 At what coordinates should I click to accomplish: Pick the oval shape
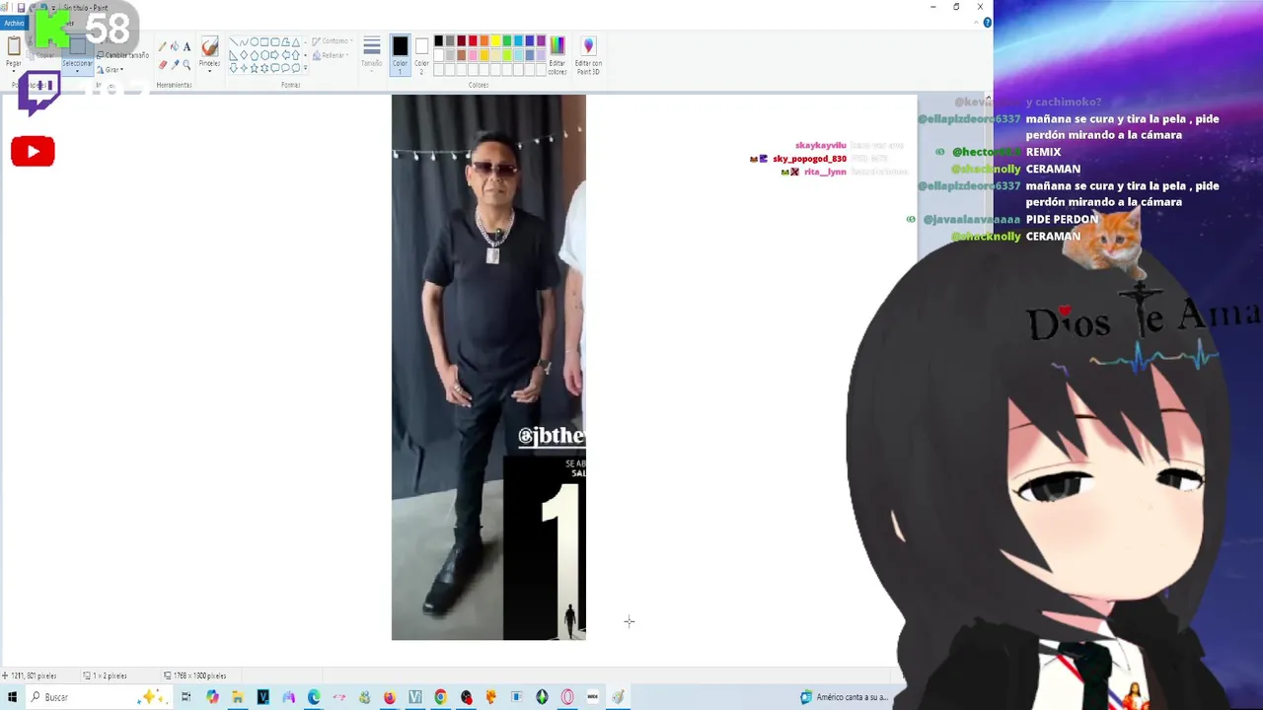(254, 42)
